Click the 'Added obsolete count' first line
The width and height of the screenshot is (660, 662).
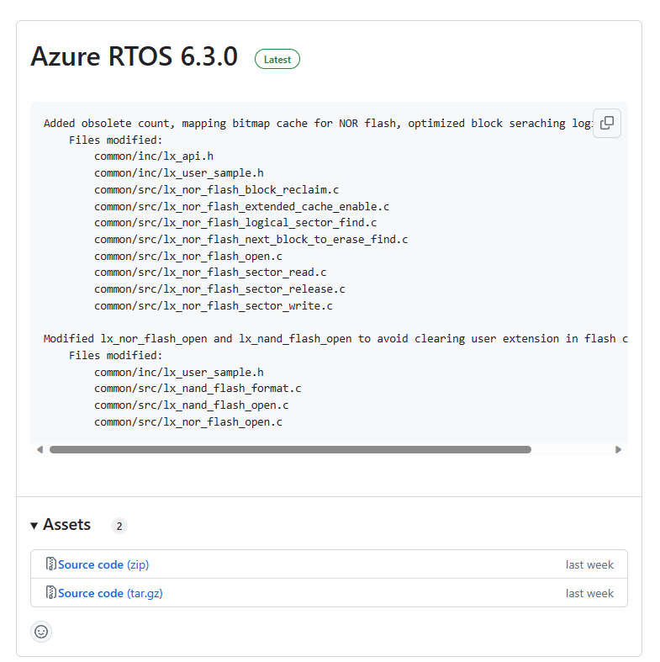[x=318, y=124]
